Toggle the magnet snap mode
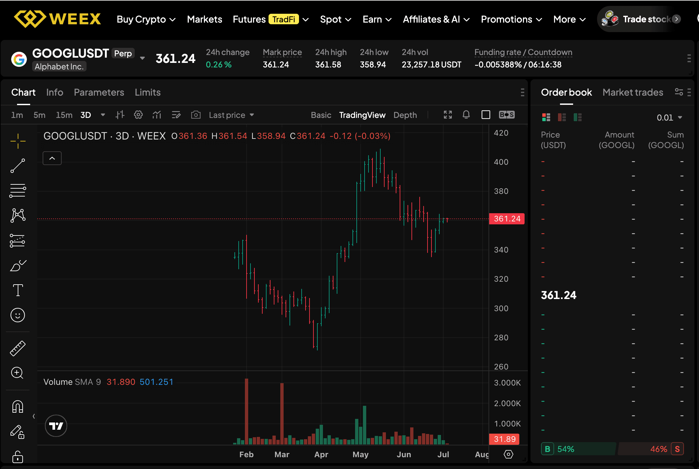This screenshot has width=699, height=469. 18,406
